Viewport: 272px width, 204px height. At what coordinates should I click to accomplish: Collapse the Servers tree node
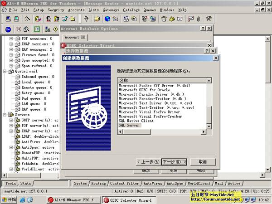click(5, 115)
